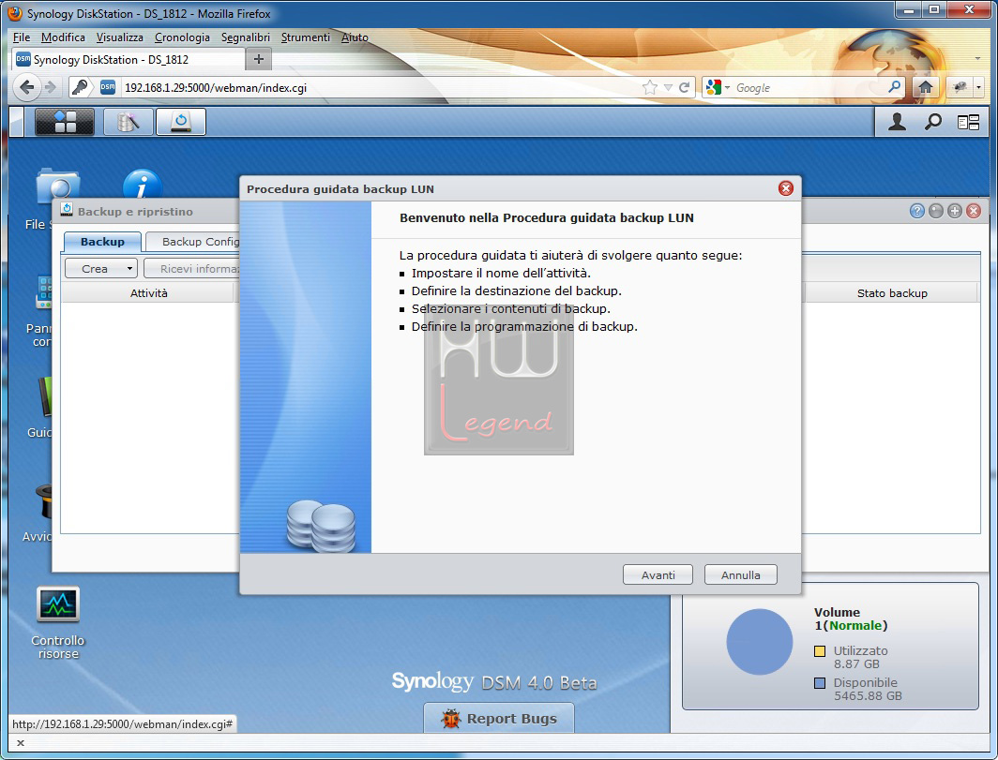Click the bookmark star in address bar
This screenshot has height=760, width=998.
click(650, 88)
